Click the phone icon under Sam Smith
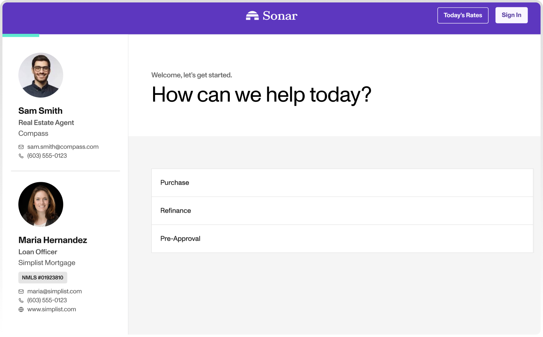The height and width of the screenshot is (337, 543). point(21,156)
